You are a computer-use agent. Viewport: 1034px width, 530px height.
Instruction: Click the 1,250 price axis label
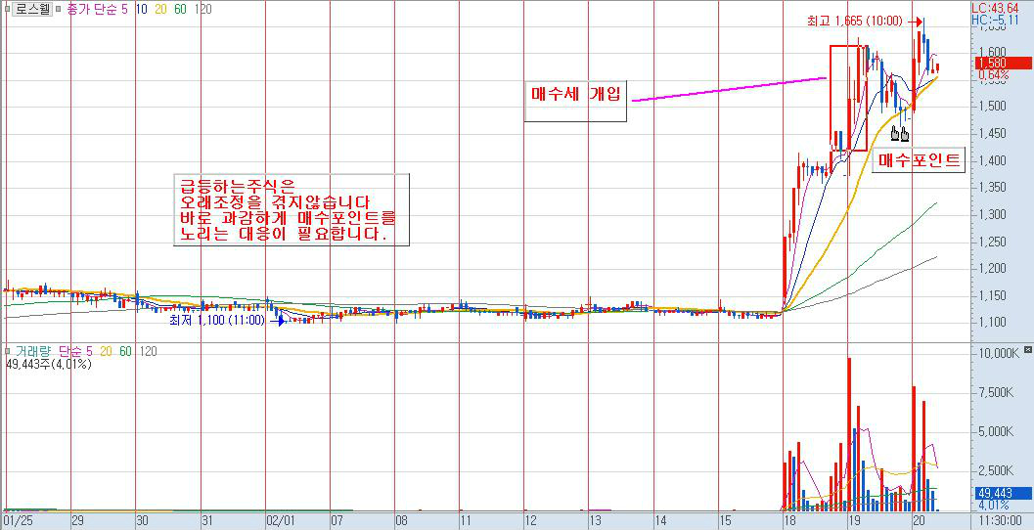click(x=992, y=242)
